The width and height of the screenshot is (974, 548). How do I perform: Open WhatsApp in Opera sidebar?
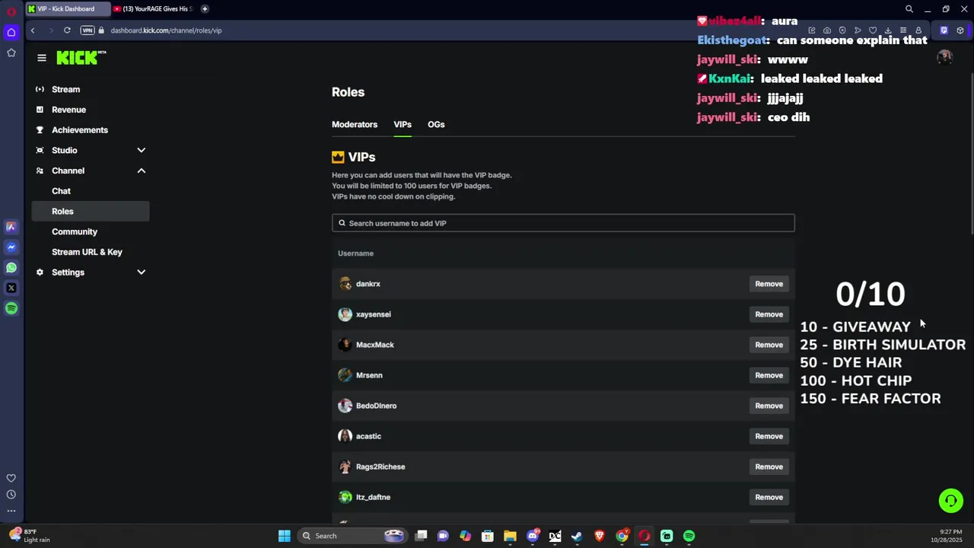click(x=11, y=268)
